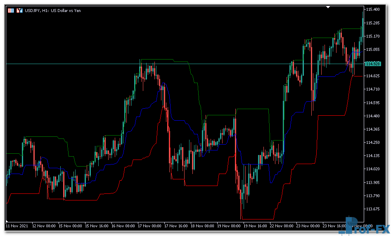
Task: Open the One Click Trading panel icon
Action: tap(11, 10)
